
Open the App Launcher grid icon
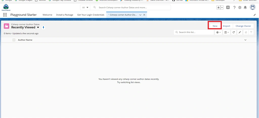pyautogui.click(x=5, y=15)
